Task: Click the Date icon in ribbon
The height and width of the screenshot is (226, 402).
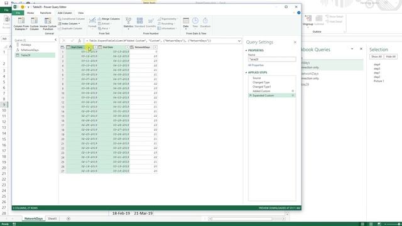Action: (186, 21)
